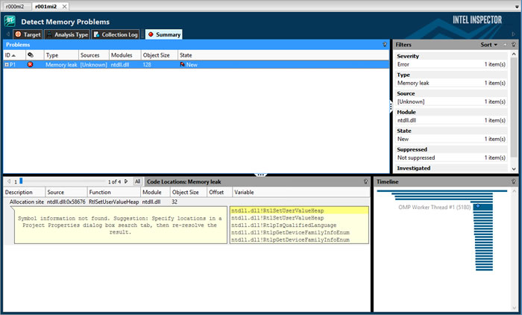Close the r001mi2 tab
The width and height of the screenshot is (522, 315).
(63, 5)
